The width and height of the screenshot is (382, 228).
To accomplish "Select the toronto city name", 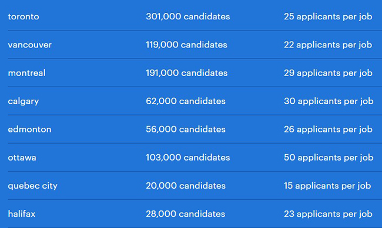I will click(24, 16).
